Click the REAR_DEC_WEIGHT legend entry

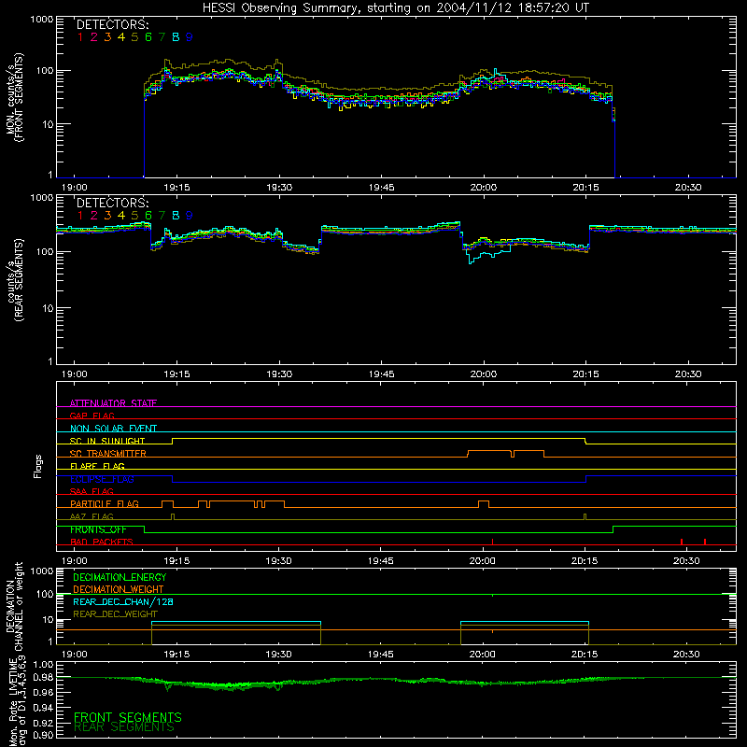click(x=115, y=614)
